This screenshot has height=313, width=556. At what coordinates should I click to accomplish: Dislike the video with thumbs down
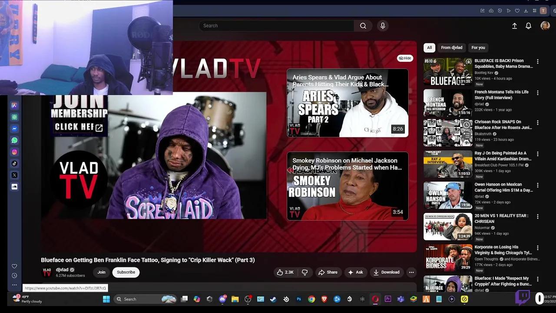304,273
